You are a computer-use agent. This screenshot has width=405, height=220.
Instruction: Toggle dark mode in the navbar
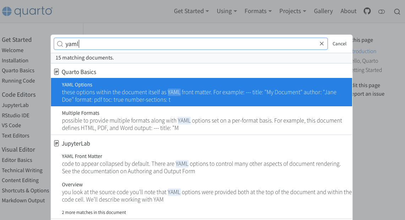[382, 11]
